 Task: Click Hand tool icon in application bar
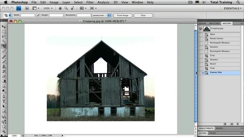click(x=60, y=8)
